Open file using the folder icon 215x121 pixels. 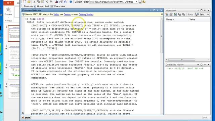[29, 2]
